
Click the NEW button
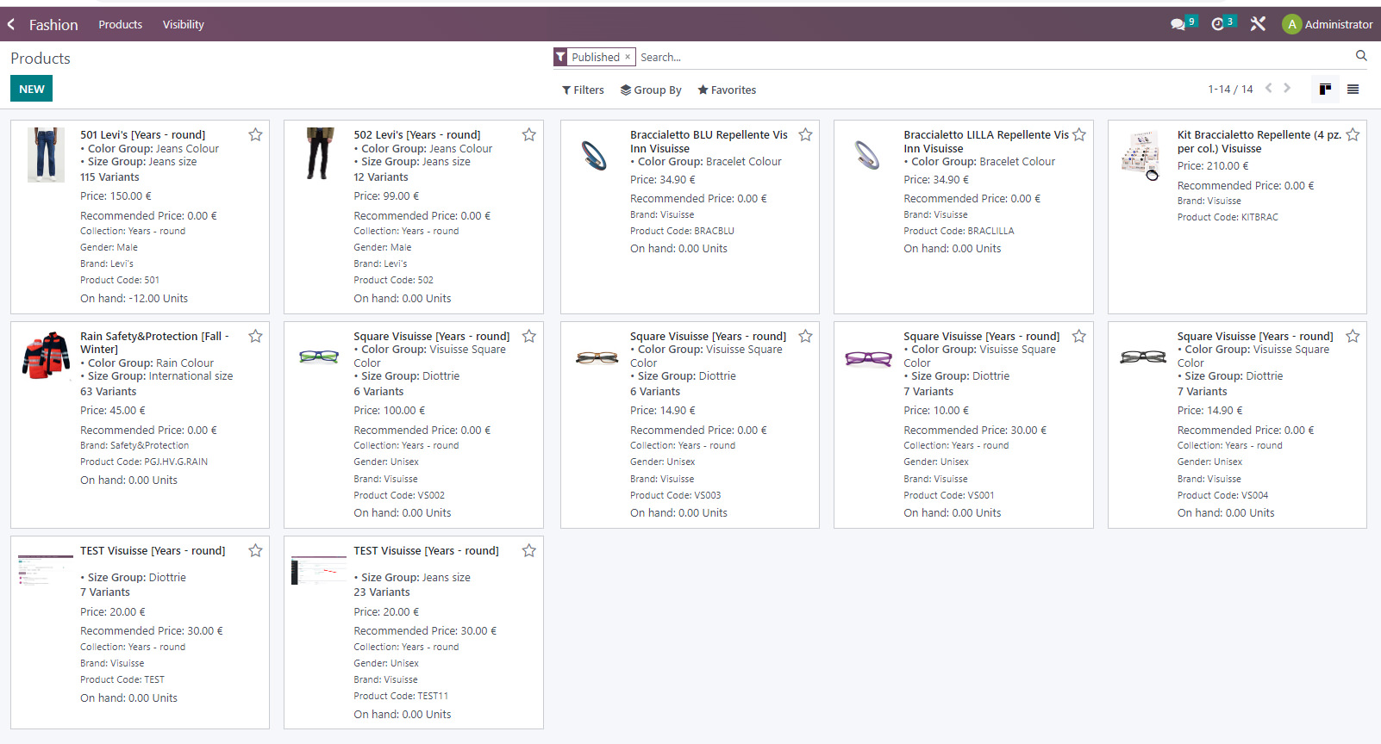click(32, 89)
